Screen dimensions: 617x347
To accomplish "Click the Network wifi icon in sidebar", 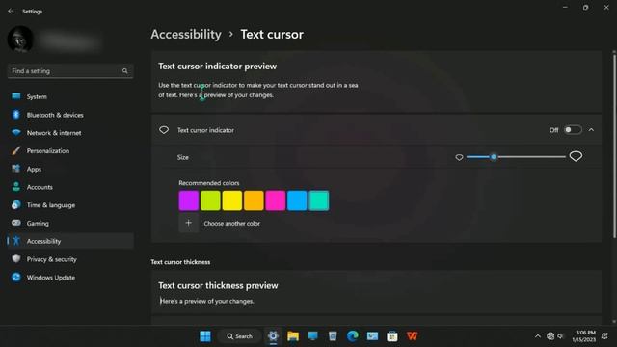I will [x=16, y=133].
